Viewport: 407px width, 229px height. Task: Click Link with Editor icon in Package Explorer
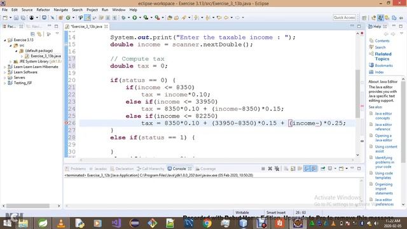pos(39,34)
